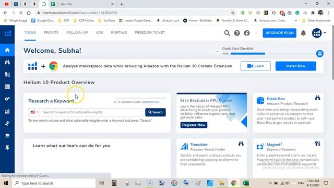Click binoculars icon on Black Box card
This screenshot has height=188, width=334.
point(317,98)
